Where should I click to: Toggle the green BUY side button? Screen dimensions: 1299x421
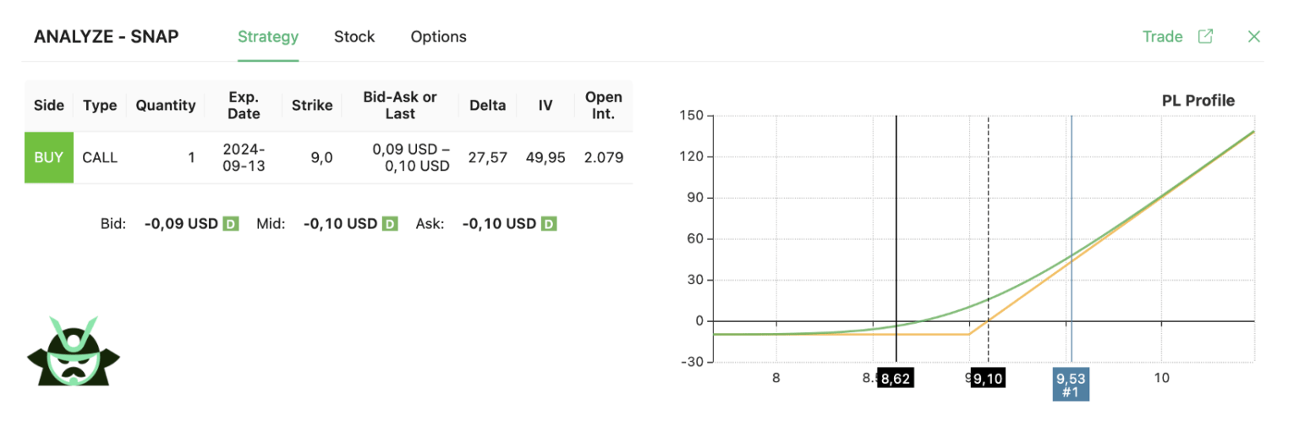[x=49, y=157]
